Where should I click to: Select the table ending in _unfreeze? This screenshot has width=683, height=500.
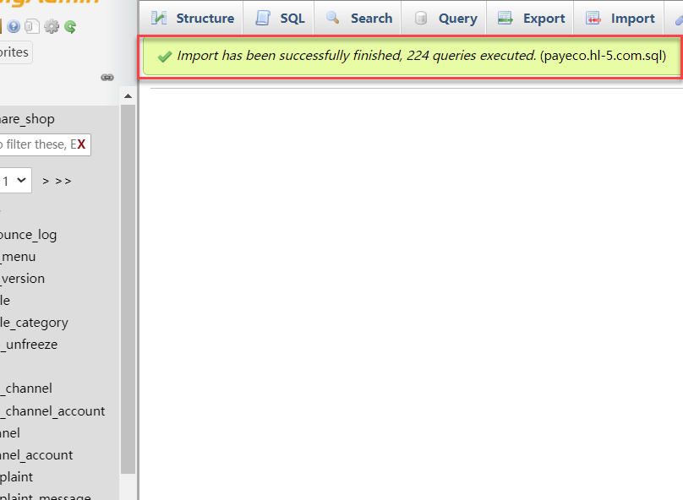coord(29,344)
